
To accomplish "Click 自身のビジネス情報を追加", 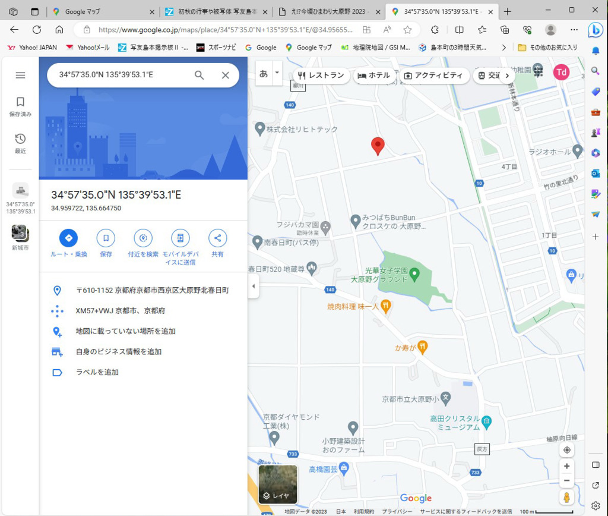I will [x=119, y=352].
